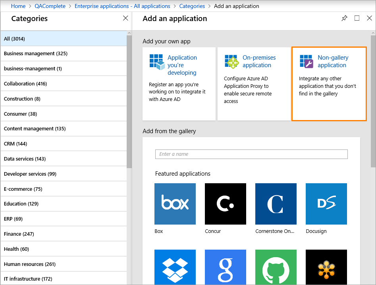
Task: Select the Dropbox application icon
Action: coord(175,266)
